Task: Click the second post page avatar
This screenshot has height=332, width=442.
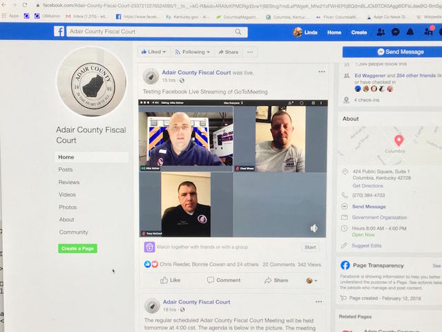Action: click(152, 306)
